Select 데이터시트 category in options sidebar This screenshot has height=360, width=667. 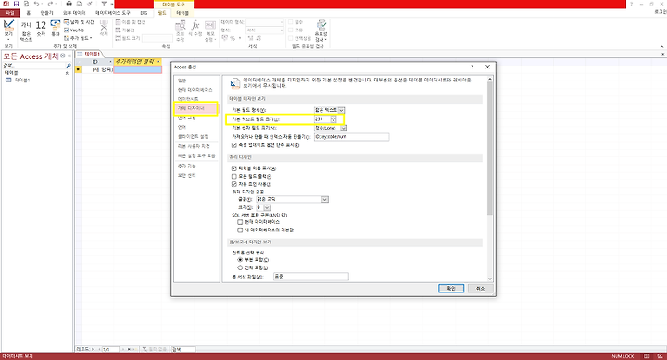(x=188, y=99)
